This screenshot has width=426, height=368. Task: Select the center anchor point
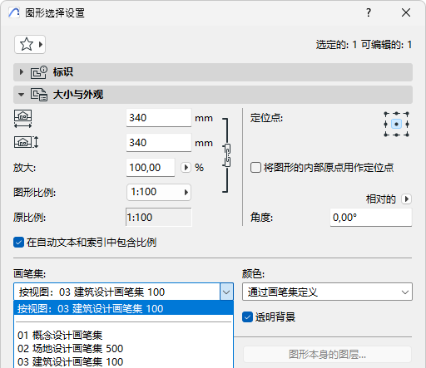click(x=396, y=124)
